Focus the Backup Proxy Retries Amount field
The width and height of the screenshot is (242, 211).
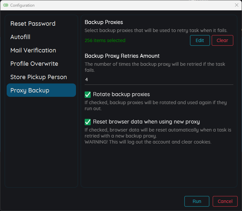[x=159, y=79]
